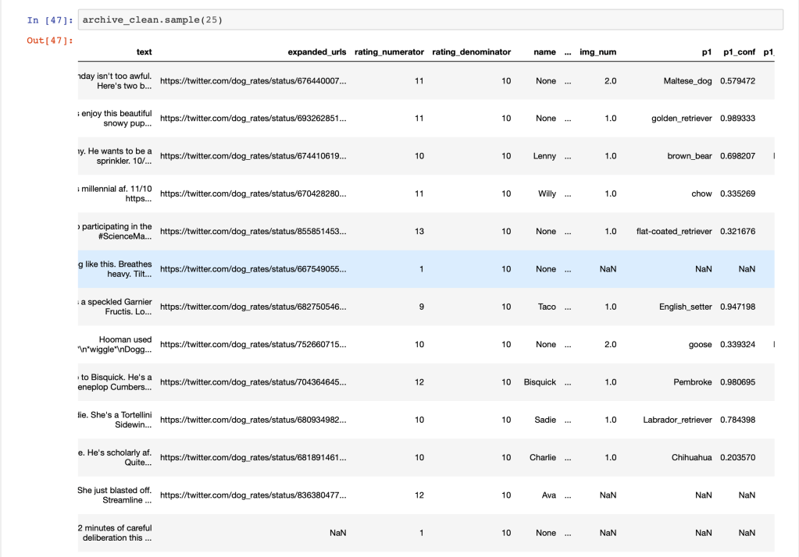The width and height of the screenshot is (799, 557).
Task: Select the Bisquick name cell
Action: [x=540, y=382]
